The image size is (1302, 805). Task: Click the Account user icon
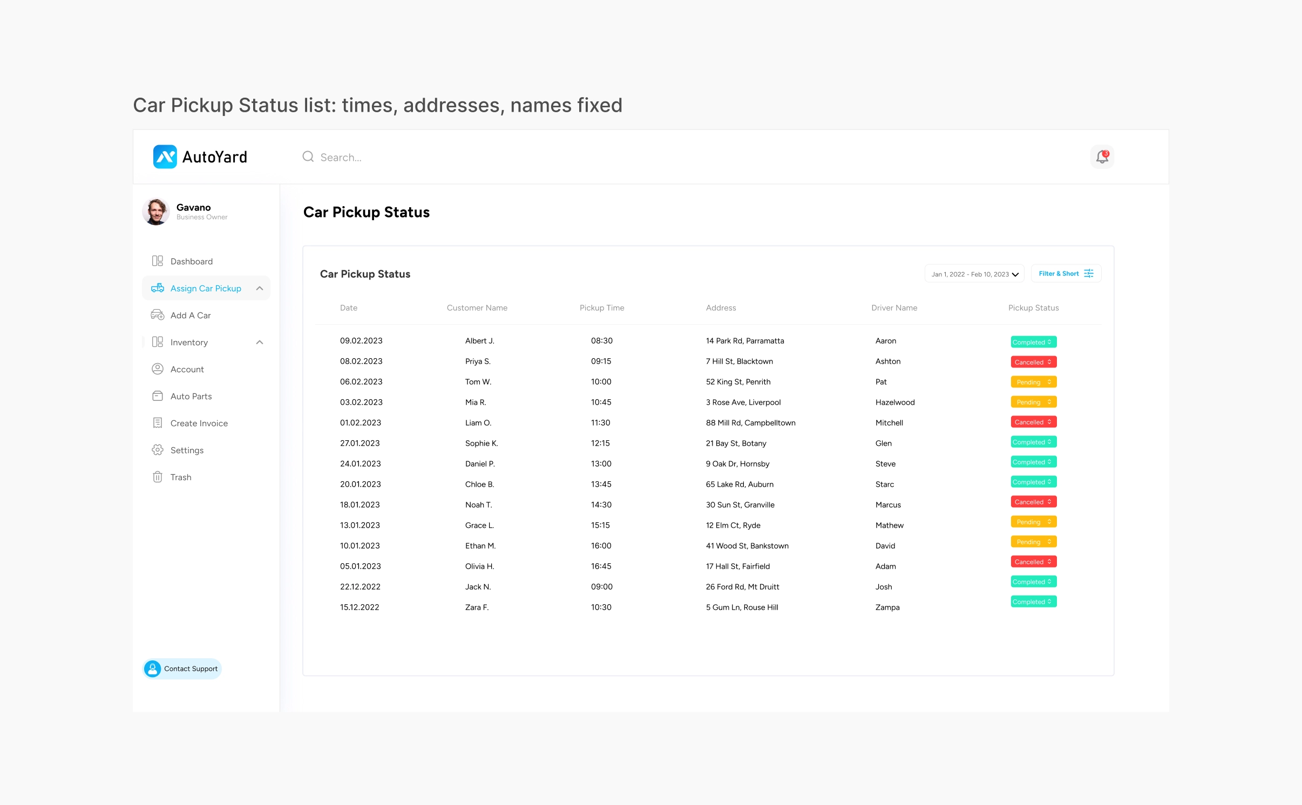157,369
